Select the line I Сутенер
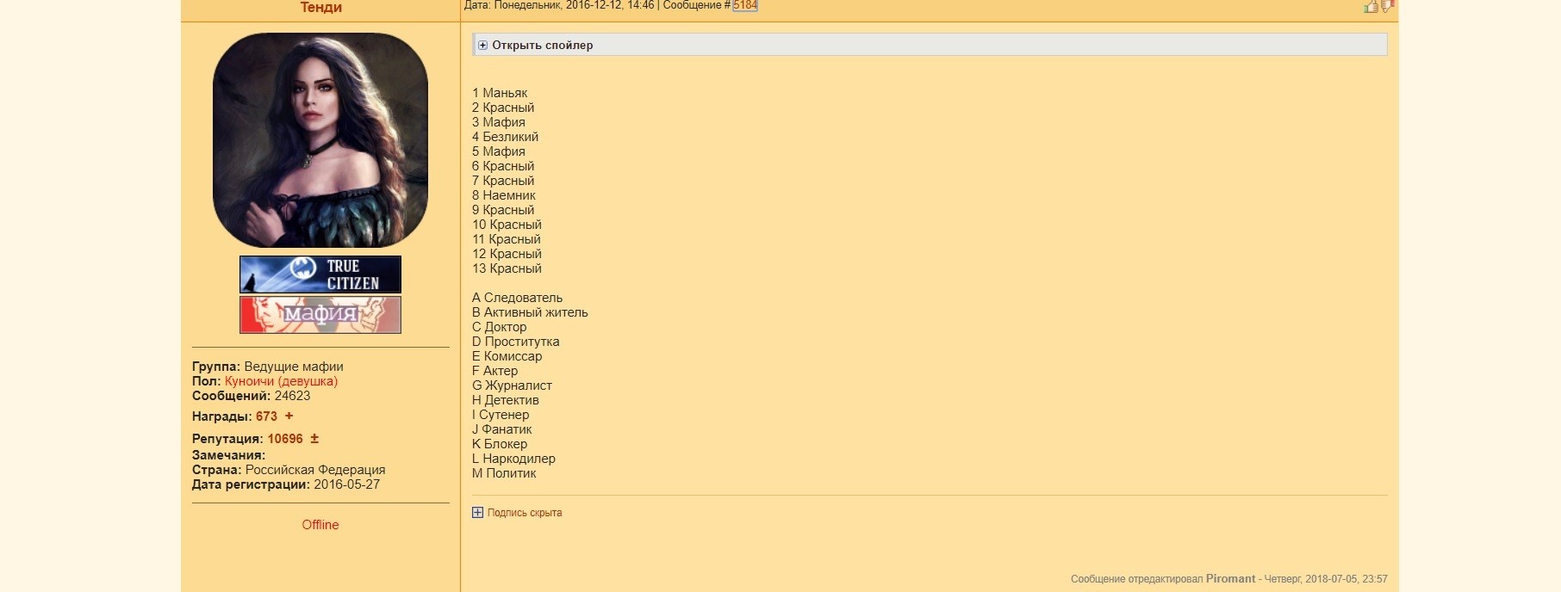The image size is (1561, 592). tap(501, 415)
